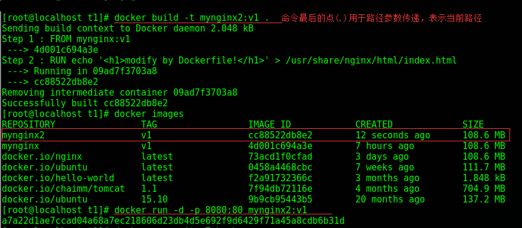Click image ID '4d001c694a3e' in table
Image resolution: width=522 pixels, height=228 pixels.
click(x=280, y=145)
